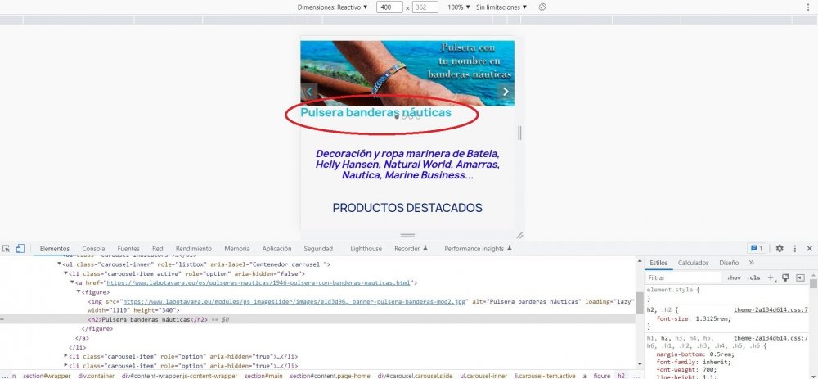Screen dimensions: 818x379
Task: Switch to the Seguridad tab
Action: pos(318,249)
